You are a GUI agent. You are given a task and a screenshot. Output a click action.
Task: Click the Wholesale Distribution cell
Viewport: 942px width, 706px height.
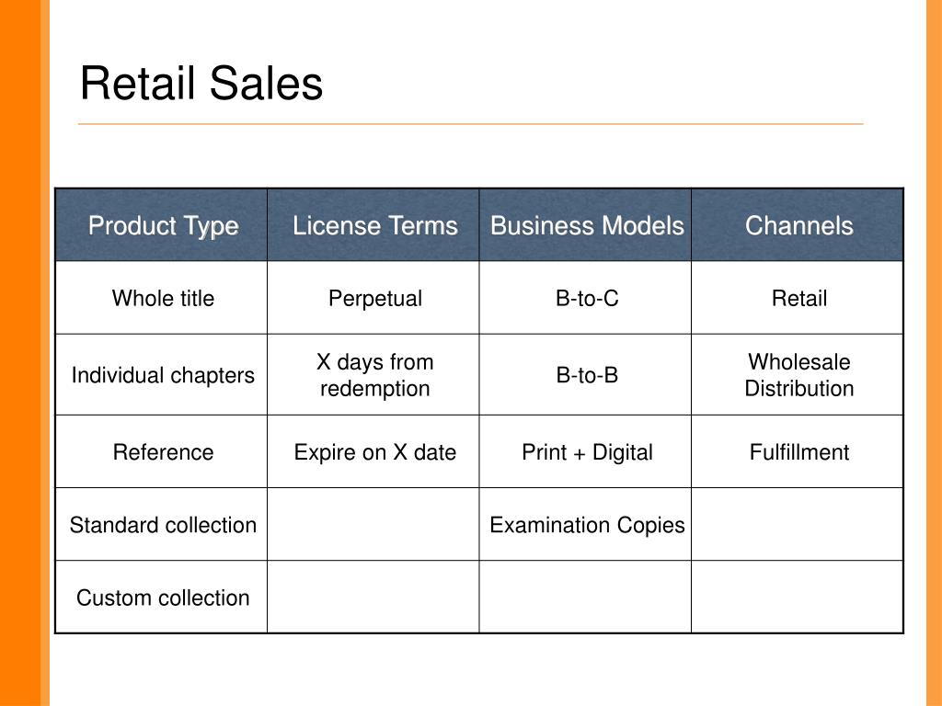[798, 375]
